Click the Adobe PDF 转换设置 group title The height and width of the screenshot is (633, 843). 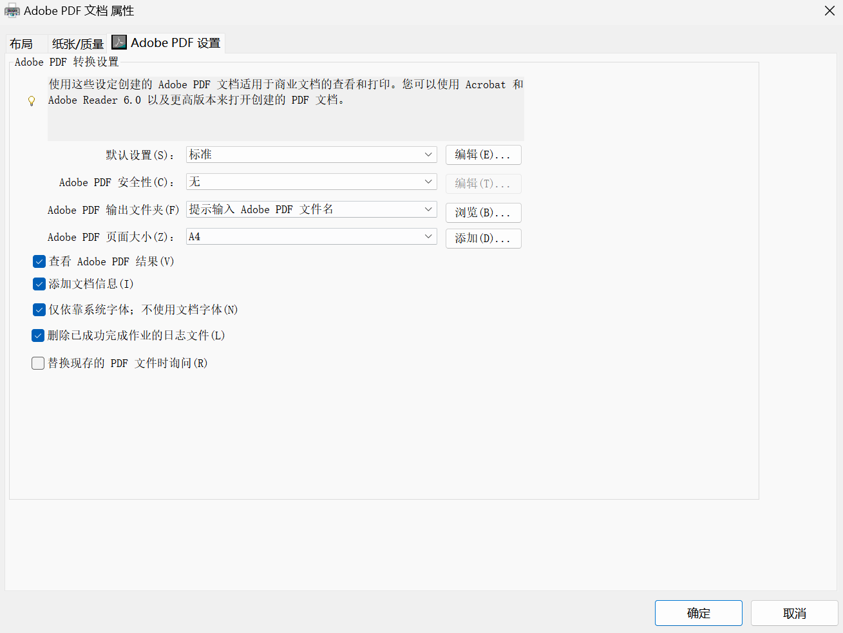[67, 62]
